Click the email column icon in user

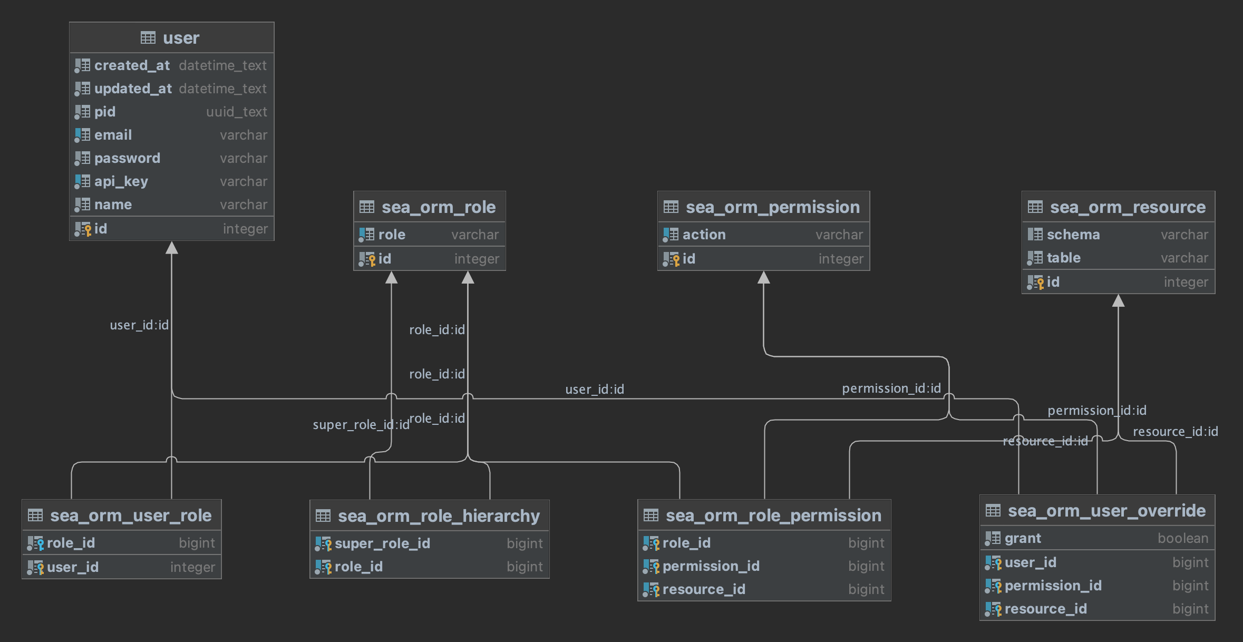[82, 135]
